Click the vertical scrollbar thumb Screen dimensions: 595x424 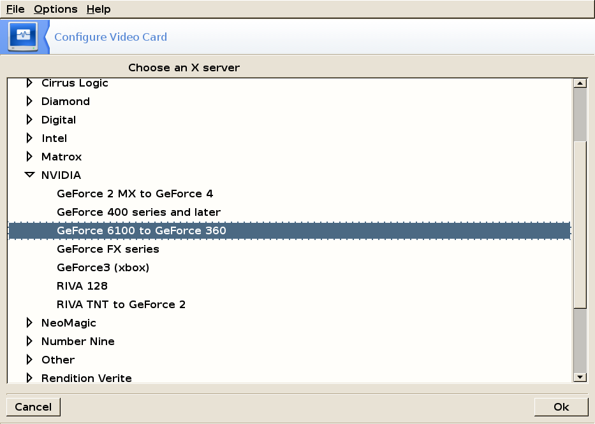click(580, 225)
